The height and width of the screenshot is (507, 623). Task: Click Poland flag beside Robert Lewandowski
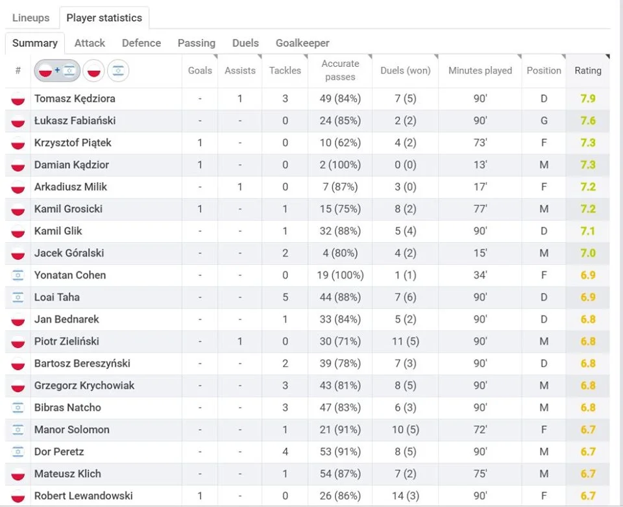click(x=18, y=496)
